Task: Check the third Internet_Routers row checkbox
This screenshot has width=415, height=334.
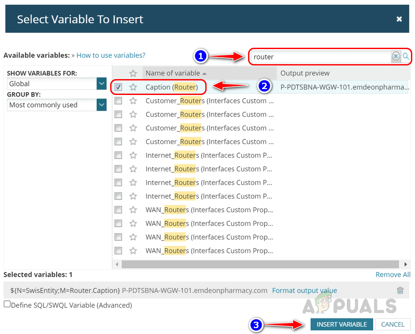Action: 118,183
